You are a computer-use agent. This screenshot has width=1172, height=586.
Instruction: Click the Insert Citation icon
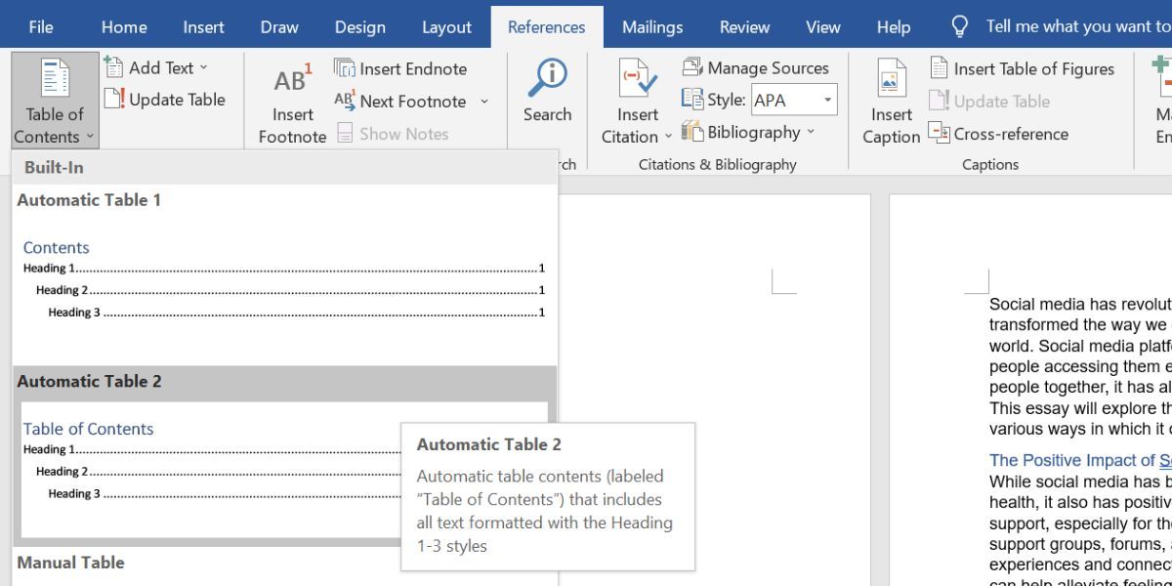(x=637, y=80)
